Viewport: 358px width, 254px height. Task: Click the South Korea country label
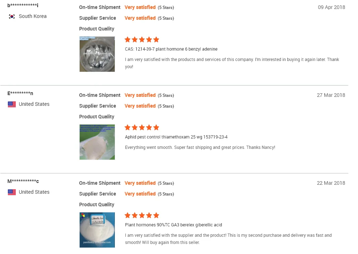[x=33, y=16]
